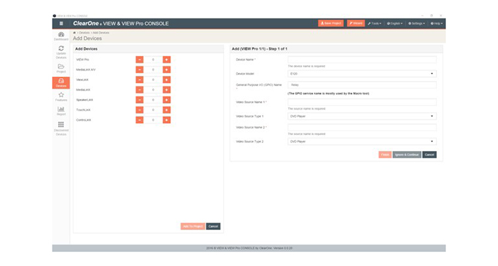The height and width of the screenshot is (266, 498).
Task: Focus the GPIO Name field
Action: [x=362, y=85]
